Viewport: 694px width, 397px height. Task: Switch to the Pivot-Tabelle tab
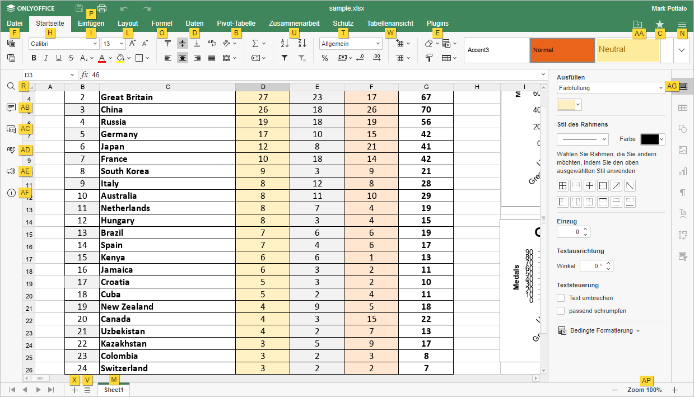click(236, 24)
